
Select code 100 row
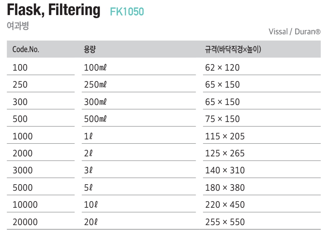tap(164, 68)
